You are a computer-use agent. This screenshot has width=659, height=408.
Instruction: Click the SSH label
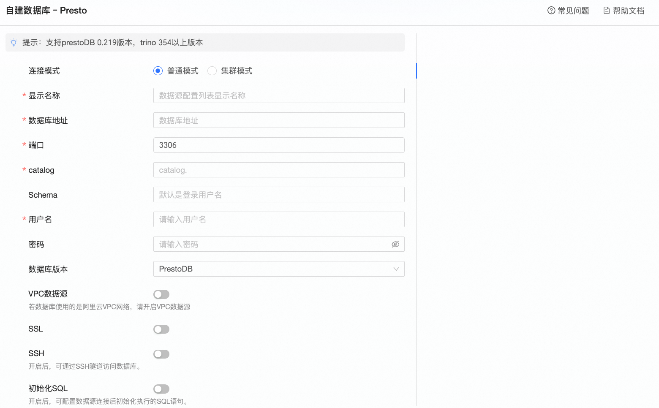[x=36, y=353]
